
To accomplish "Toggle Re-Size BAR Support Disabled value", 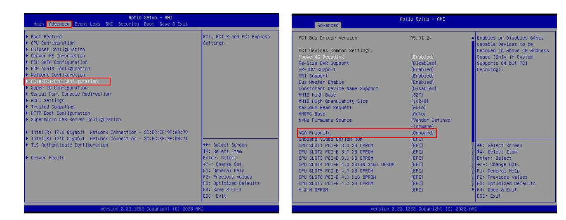I will [423, 63].
